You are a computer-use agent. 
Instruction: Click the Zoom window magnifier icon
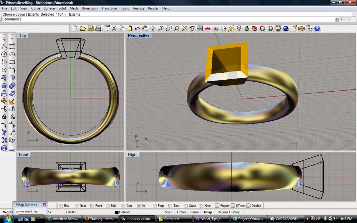(x=169, y=28)
